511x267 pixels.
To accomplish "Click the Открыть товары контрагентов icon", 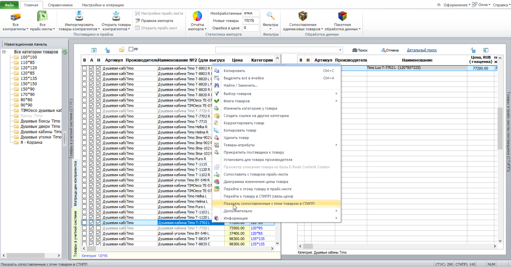I will [116, 16].
